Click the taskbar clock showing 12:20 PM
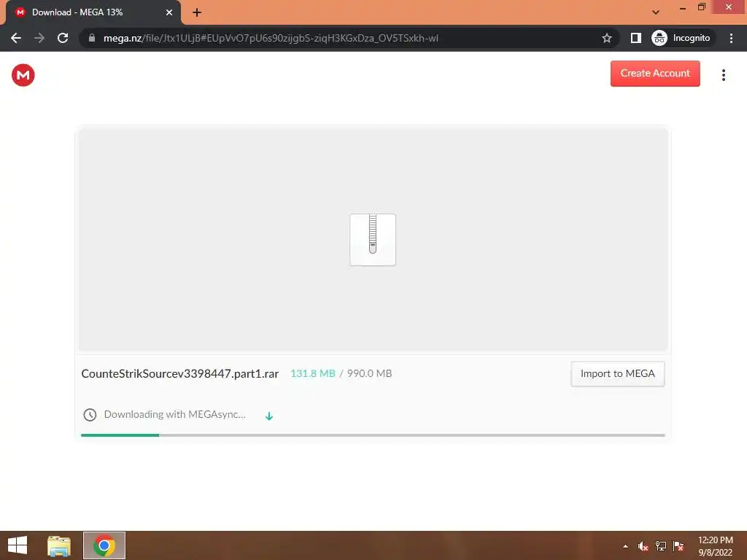This screenshot has height=560, width=747. click(x=715, y=546)
